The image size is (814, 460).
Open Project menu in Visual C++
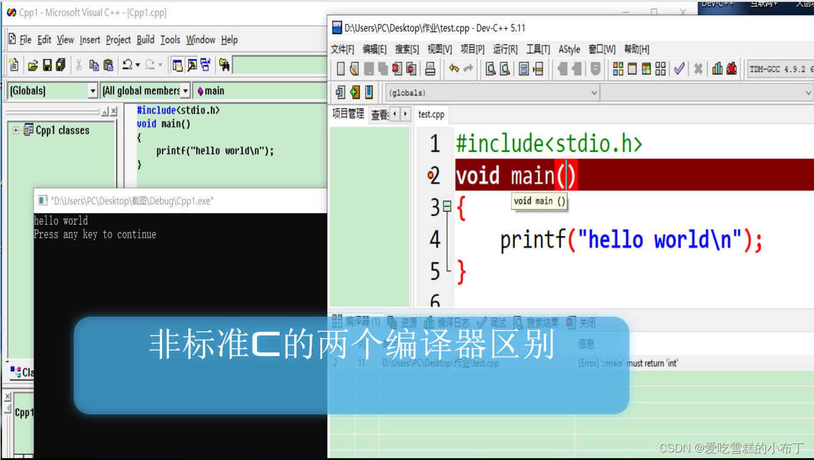click(118, 39)
